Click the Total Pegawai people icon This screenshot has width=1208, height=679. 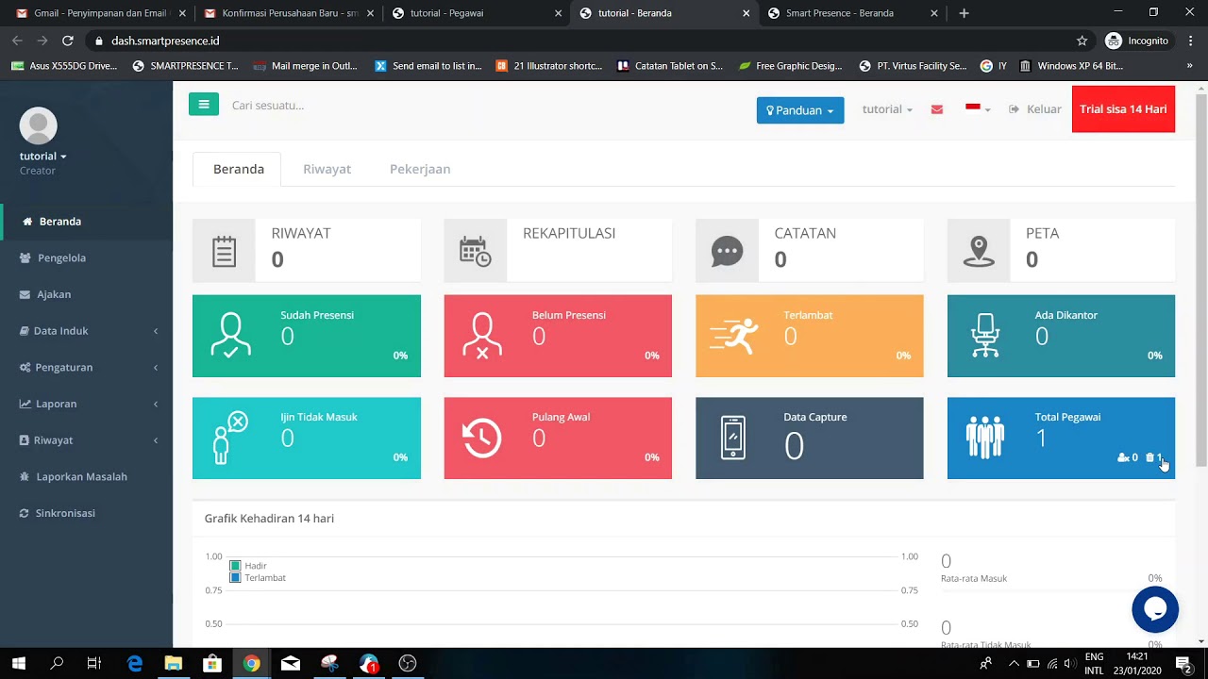pos(985,438)
